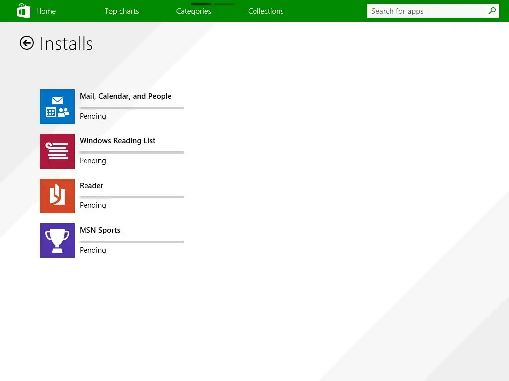
Task: Click the Reader install progress bar
Action: 132,197
